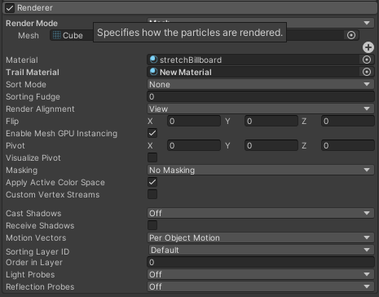Image resolution: width=379 pixels, height=297 pixels.
Task: Click the Trail Material label
Action: [x=33, y=72]
